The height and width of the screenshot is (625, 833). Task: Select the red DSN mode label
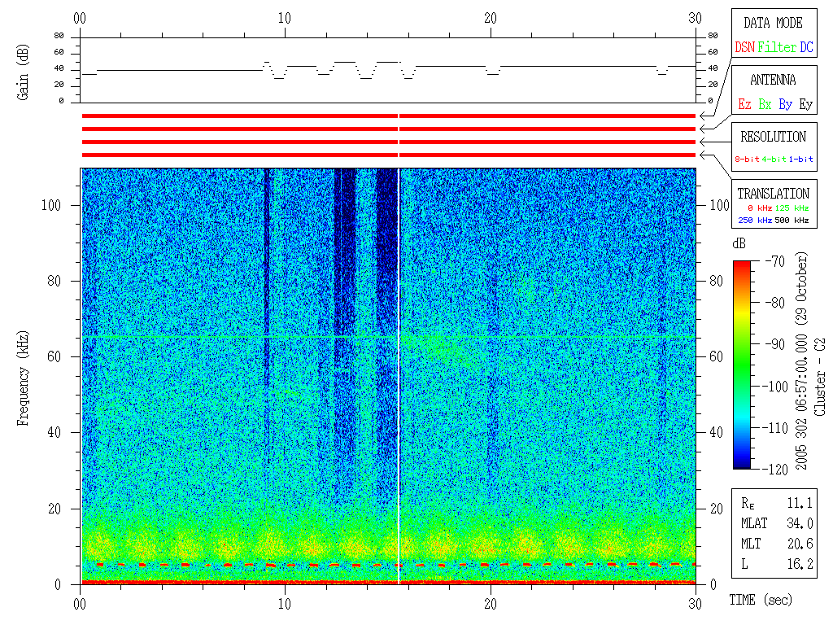pos(744,47)
